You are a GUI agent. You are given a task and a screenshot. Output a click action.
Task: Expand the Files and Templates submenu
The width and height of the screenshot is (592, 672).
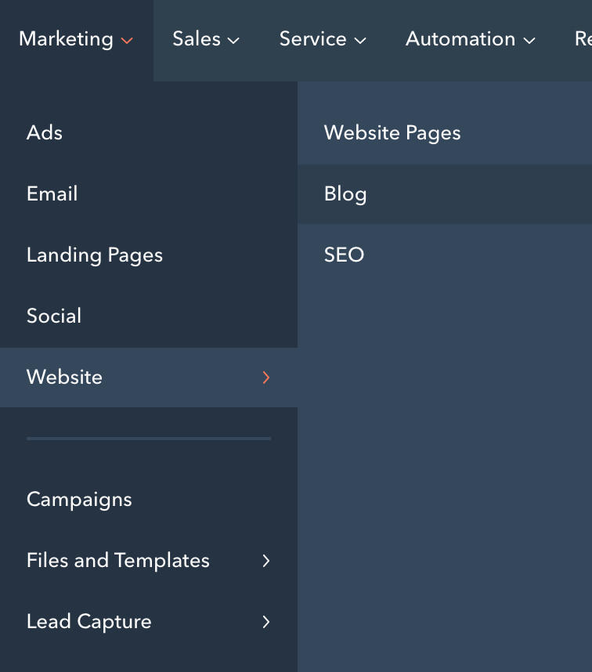266,561
